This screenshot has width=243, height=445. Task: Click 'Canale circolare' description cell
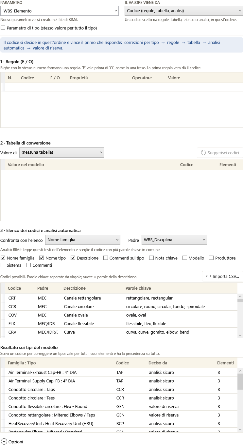coord(92,307)
